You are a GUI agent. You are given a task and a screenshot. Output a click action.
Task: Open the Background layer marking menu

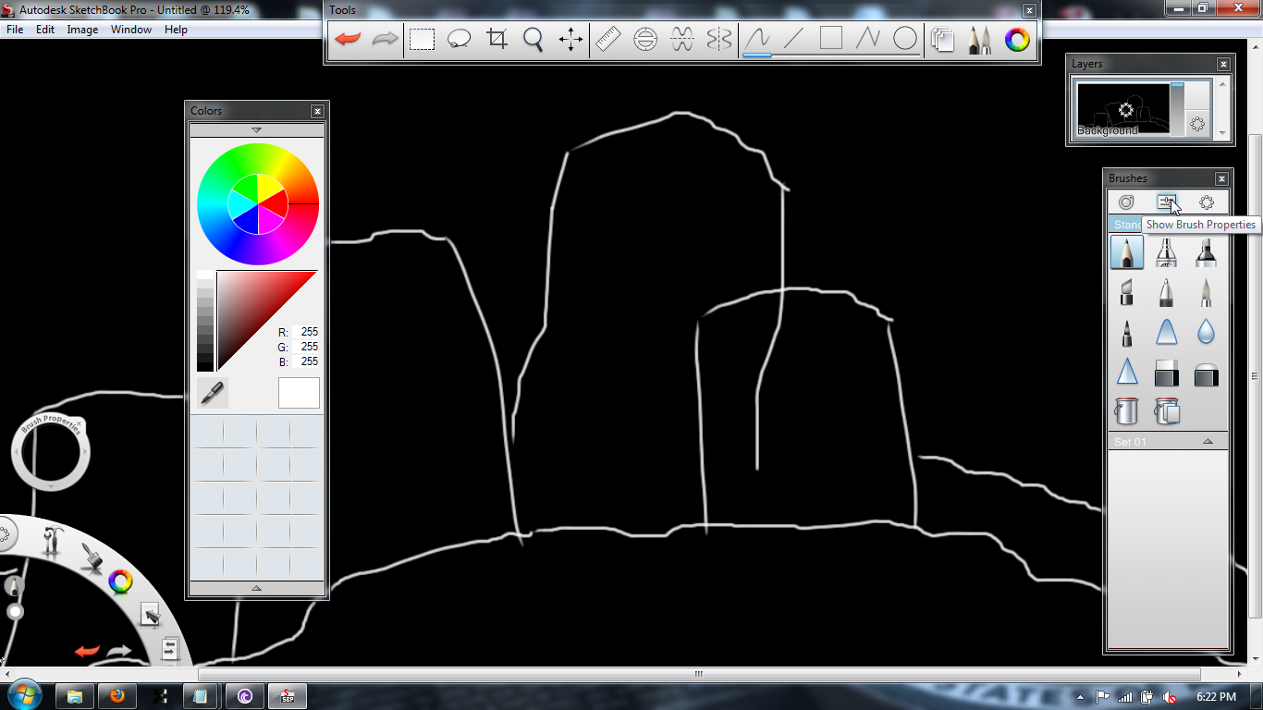(1197, 124)
